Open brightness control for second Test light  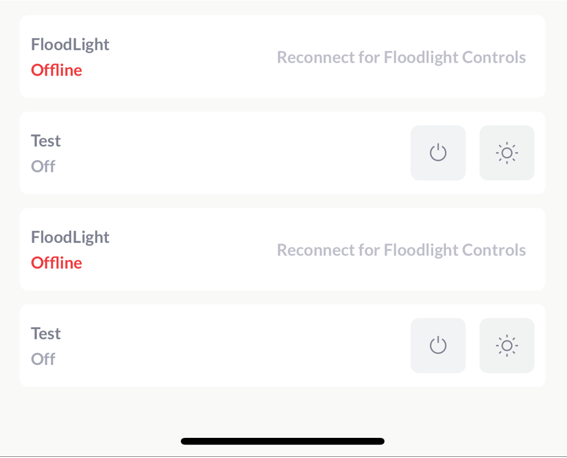pos(507,345)
